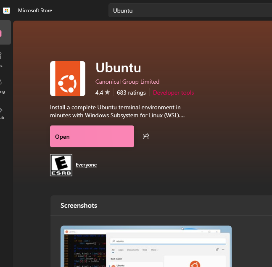Click the 4.4 star rating

coord(103,93)
